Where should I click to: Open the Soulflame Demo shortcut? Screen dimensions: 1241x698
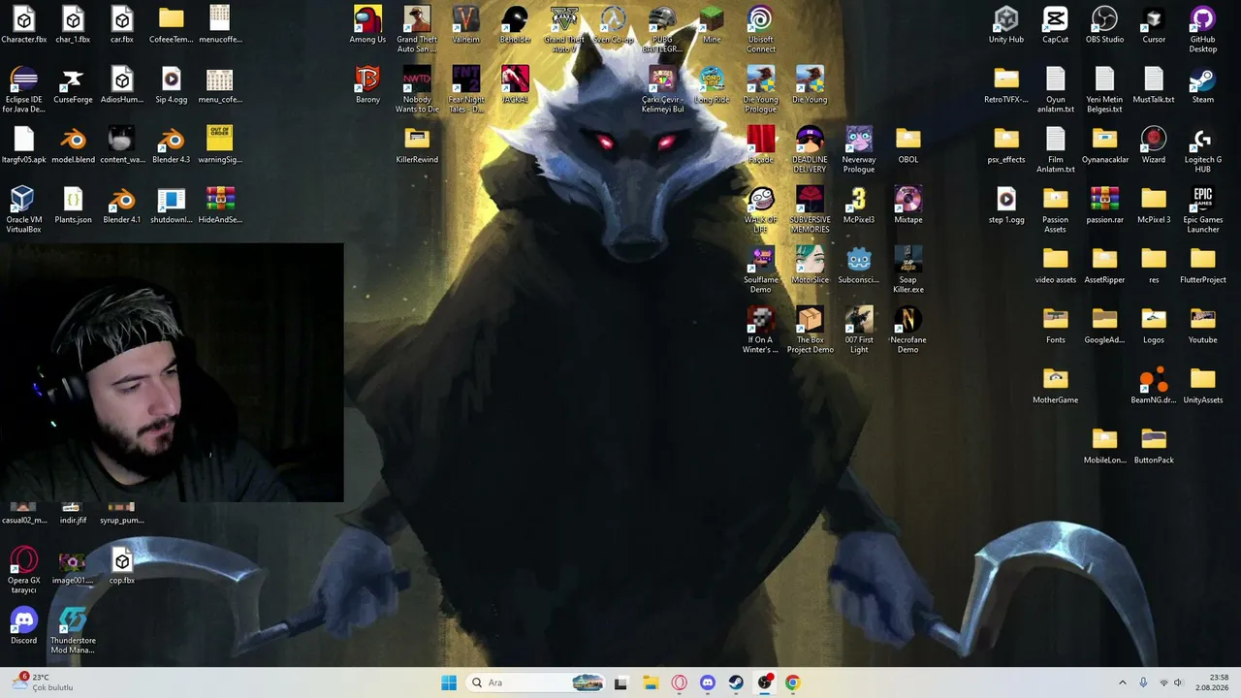760,270
